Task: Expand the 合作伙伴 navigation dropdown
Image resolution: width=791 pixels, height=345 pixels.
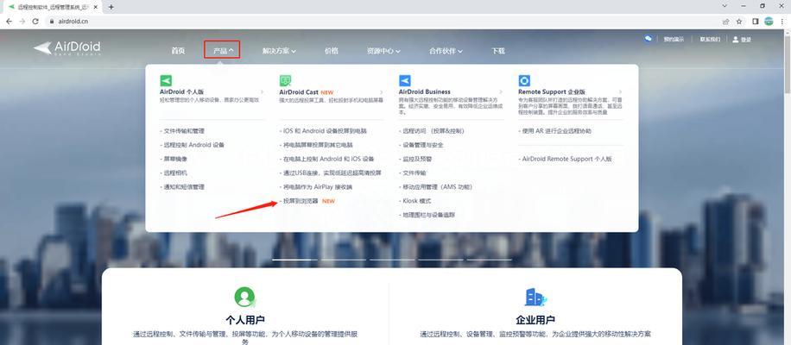Action: point(446,51)
